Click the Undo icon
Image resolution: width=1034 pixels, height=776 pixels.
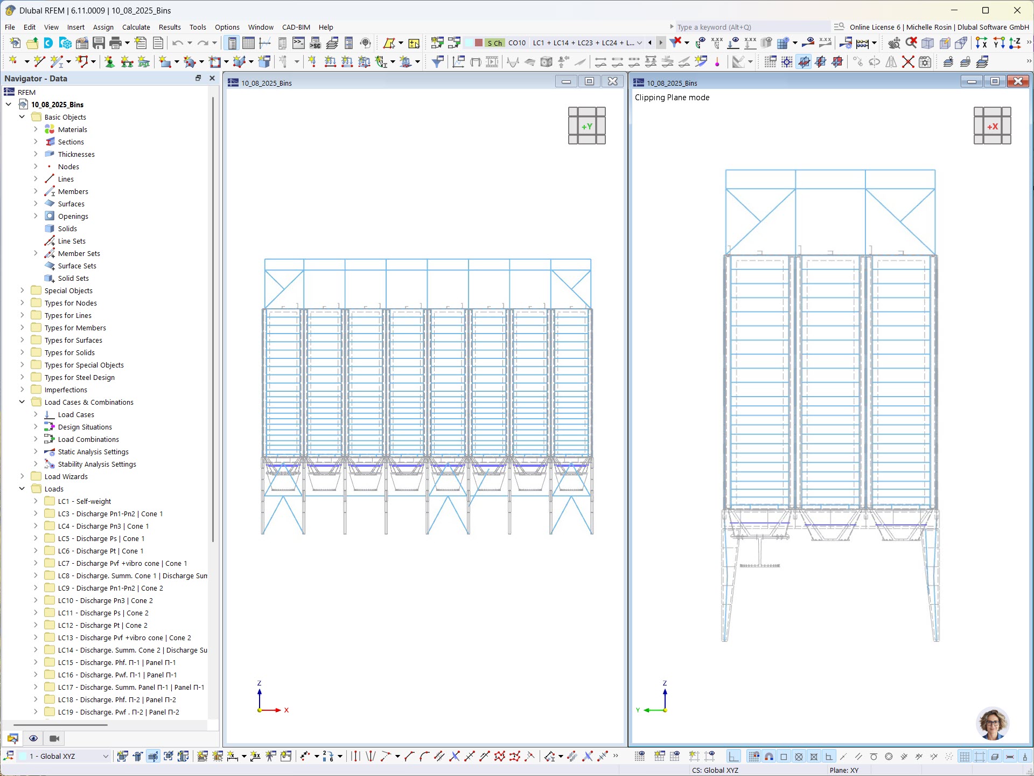[178, 43]
